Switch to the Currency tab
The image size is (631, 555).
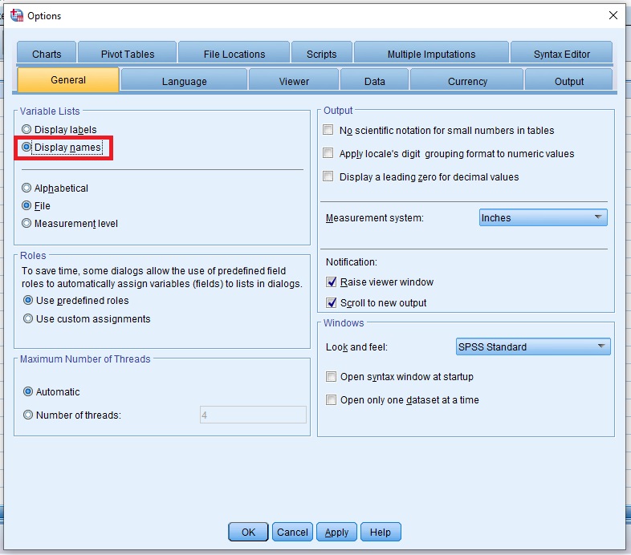pos(467,81)
